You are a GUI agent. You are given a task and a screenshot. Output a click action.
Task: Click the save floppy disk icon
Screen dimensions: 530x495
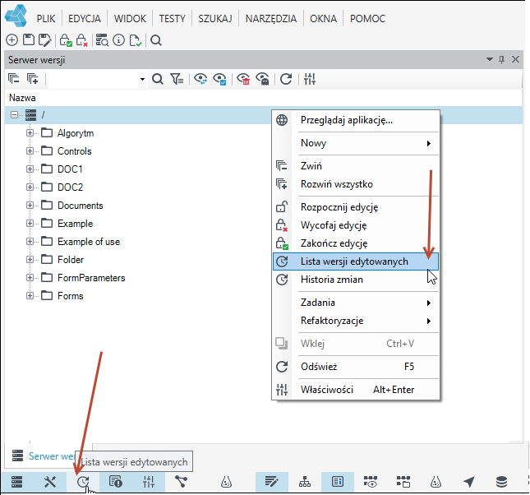[29, 40]
